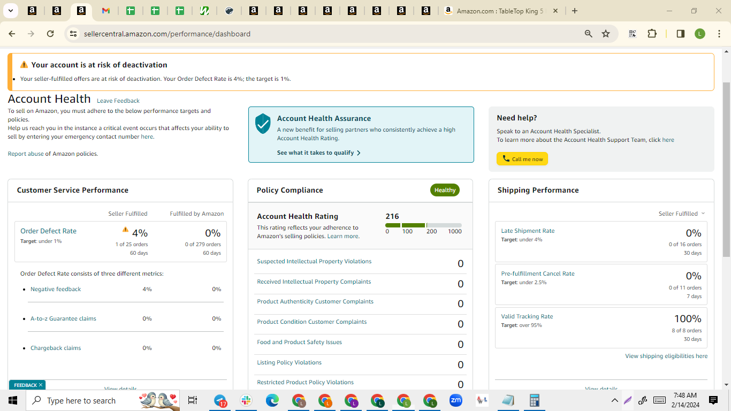
Task: Switch to the dark round-icon browser tab
Action: [229, 11]
